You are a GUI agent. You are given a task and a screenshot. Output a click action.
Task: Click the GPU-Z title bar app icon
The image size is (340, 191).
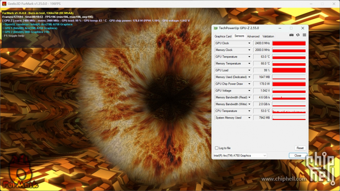click(x=216, y=28)
